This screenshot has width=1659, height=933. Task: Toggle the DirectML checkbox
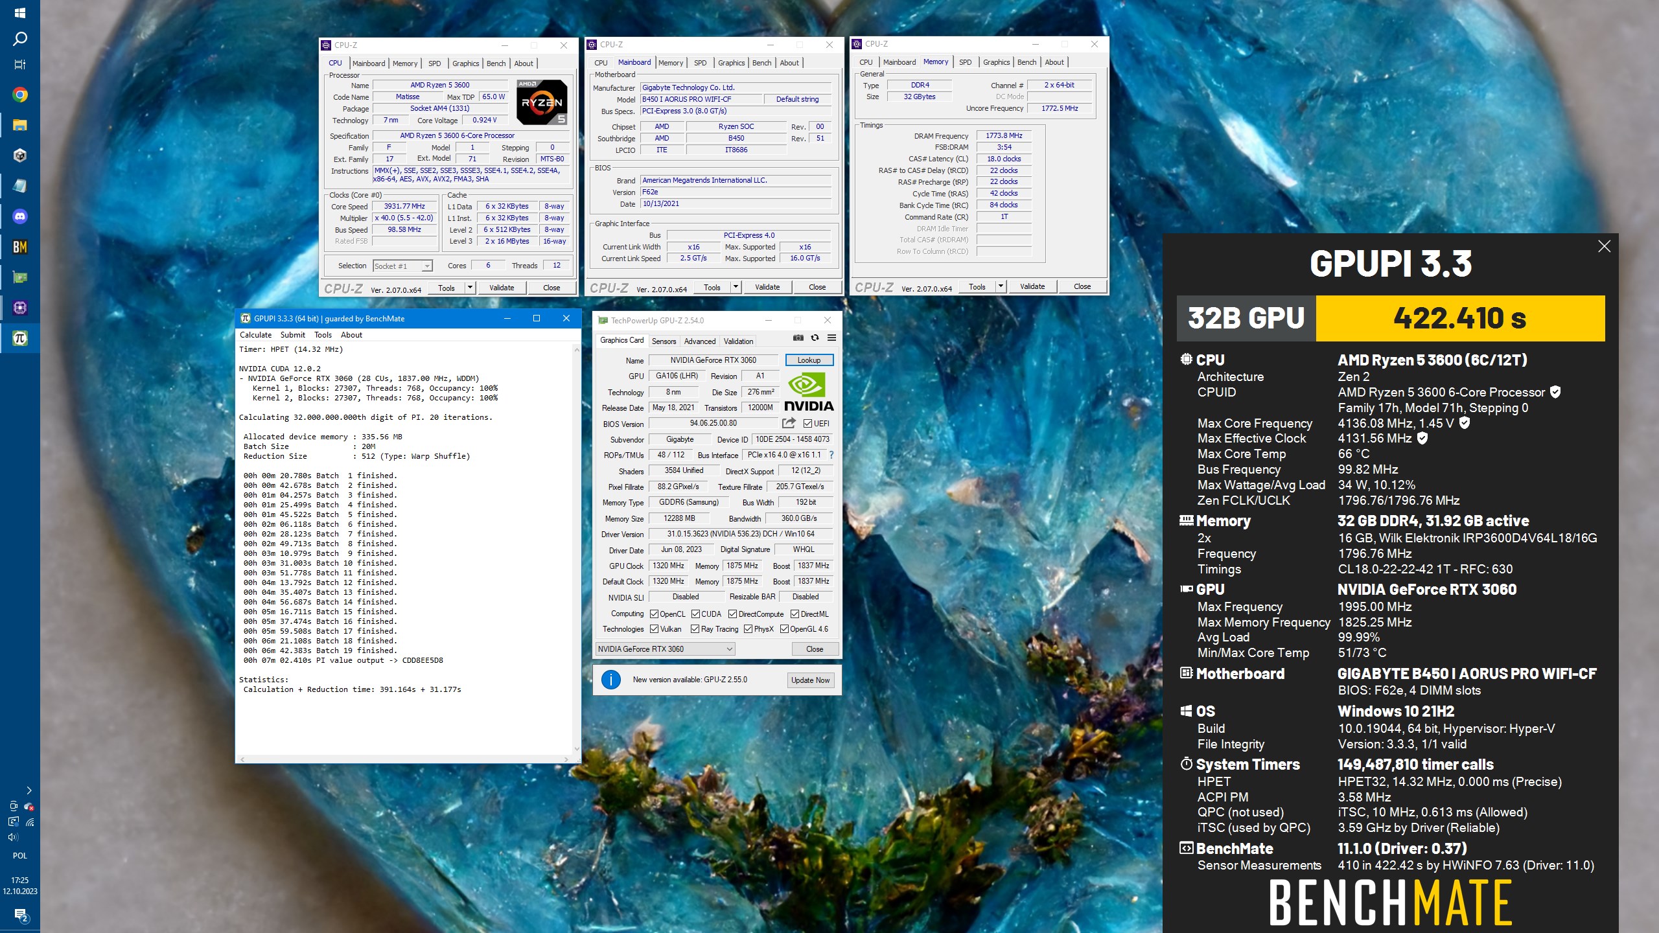[795, 614]
